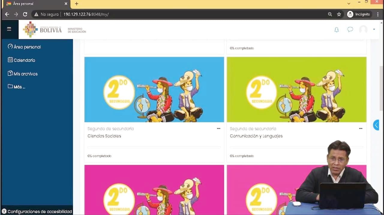Image resolution: width=384 pixels, height=215 pixels.
Task: Open the blue block drawer arrow tab
Action: (x=376, y=125)
